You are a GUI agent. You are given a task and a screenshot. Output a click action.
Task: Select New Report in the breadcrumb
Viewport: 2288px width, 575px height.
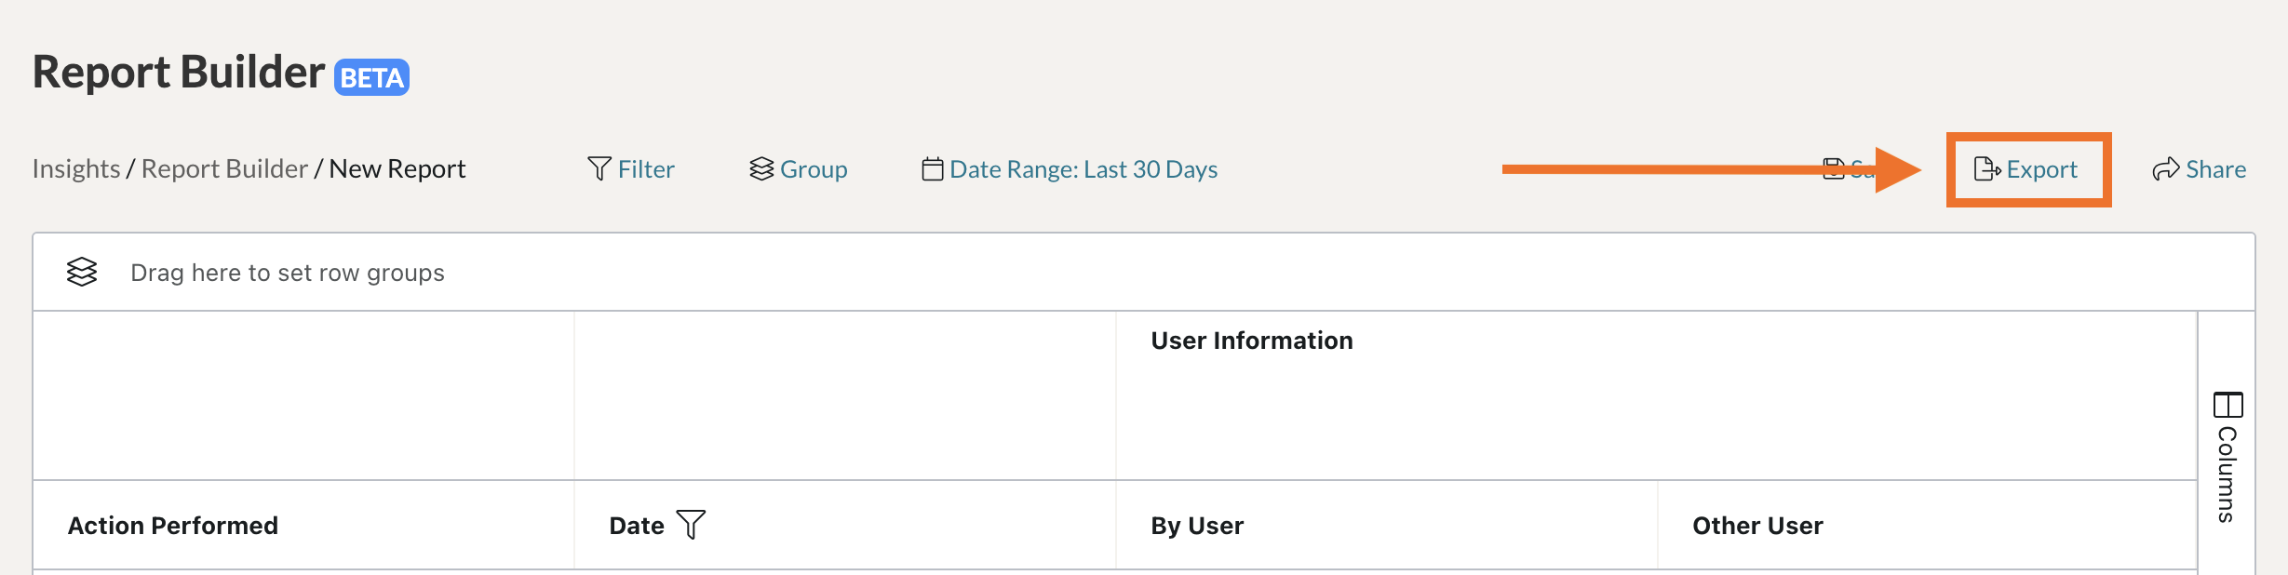pos(397,169)
